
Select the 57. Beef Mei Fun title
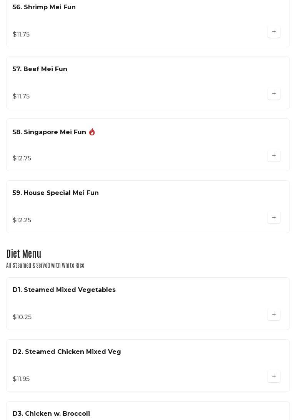point(40,69)
